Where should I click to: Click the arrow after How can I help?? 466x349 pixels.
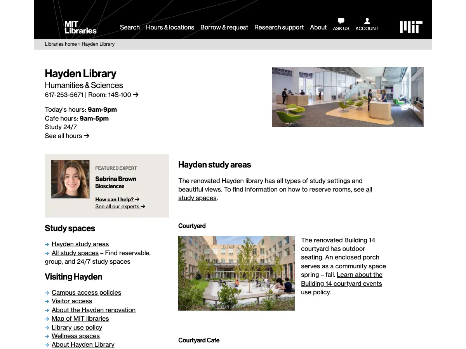[137, 199]
